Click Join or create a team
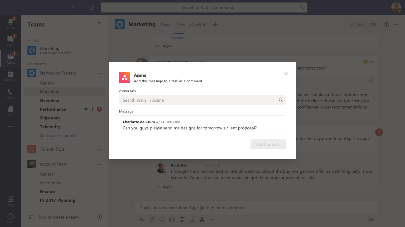The image size is (405, 227). (x=59, y=217)
